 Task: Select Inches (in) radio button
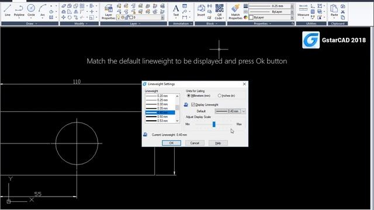(x=220, y=96)
